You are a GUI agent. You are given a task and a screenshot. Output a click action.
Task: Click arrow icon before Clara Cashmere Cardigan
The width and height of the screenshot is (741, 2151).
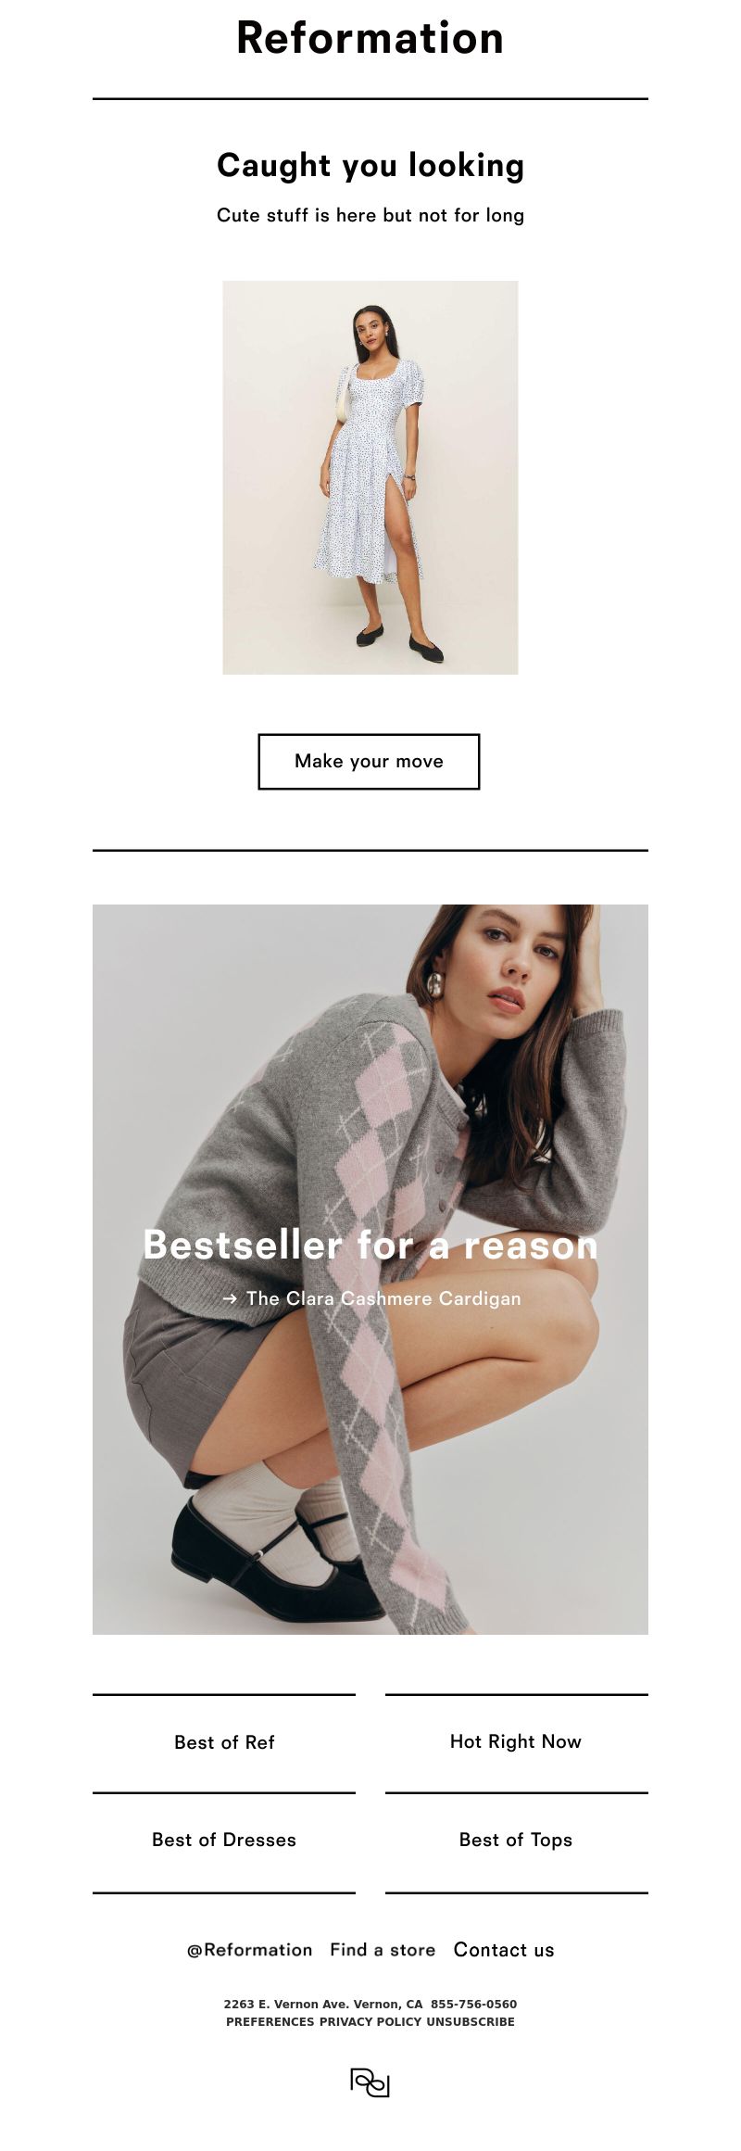(x=230, y=1299)
